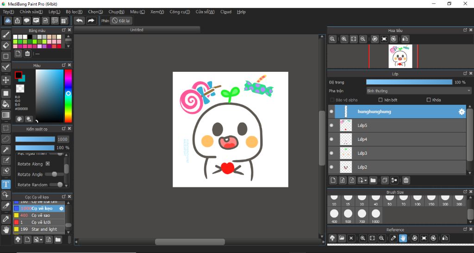Delete the layer with the trash icon
Image resolution: width=474 pixels, height=253 pixels.
[406, 180]
